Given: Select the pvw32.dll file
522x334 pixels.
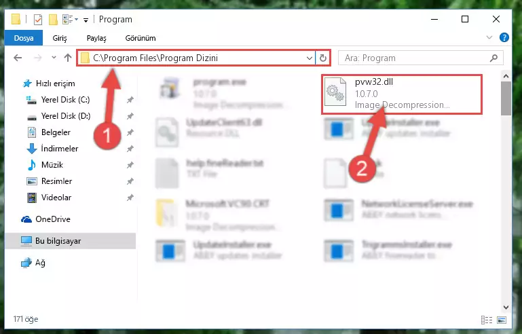Looking at the screenshot, I should tap(402, 94).
